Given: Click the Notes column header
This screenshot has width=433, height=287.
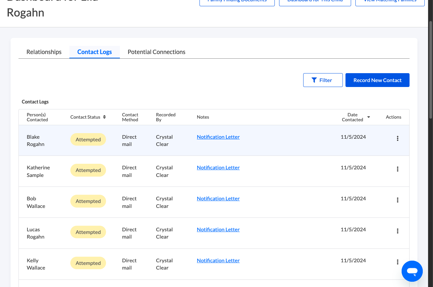Looking at the screenshot, I should coord(203,117).
